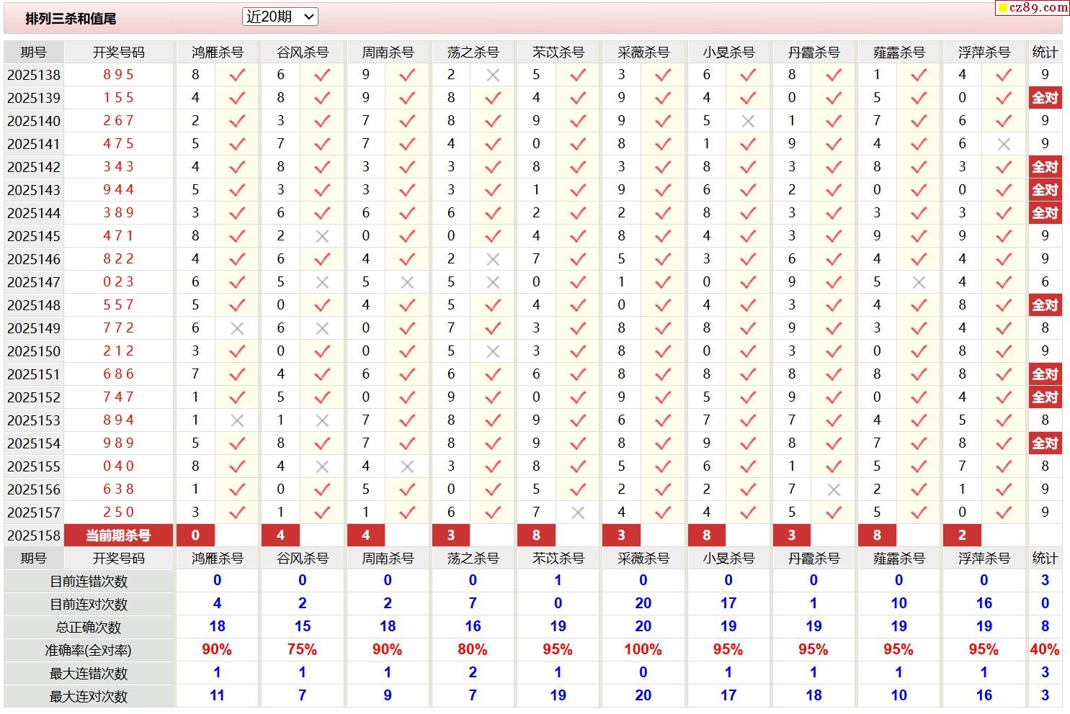The height and width of the screenshot is (714, 1070).
Task: Click the red check in 谷风 column, row 2025156
Action: (322, 489)
